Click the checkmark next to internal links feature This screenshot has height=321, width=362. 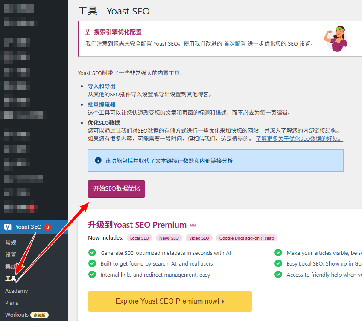[x=92, y=274]
